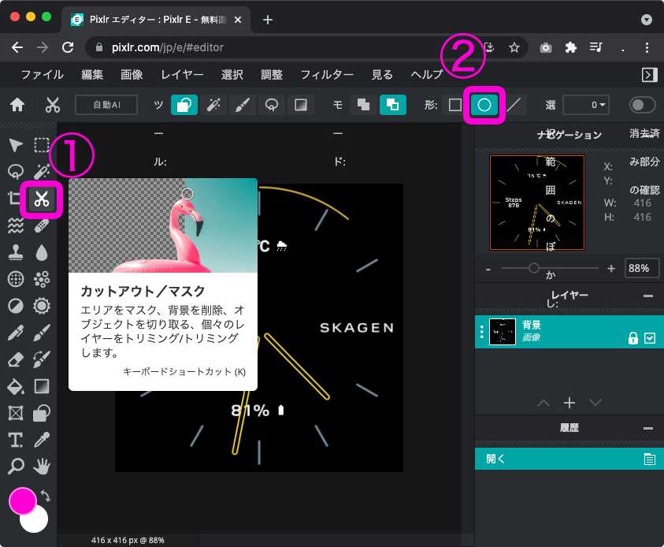Image resolution: width=664 pixels, height=547 pixels.
Task: Select the Marquee selection tool
Action: pos(42,145)
